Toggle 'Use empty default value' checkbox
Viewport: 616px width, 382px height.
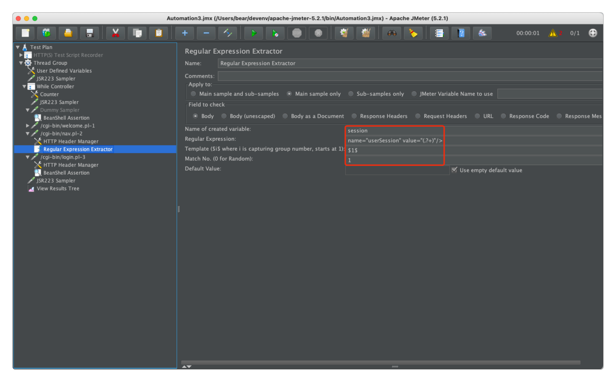point(455,170)
